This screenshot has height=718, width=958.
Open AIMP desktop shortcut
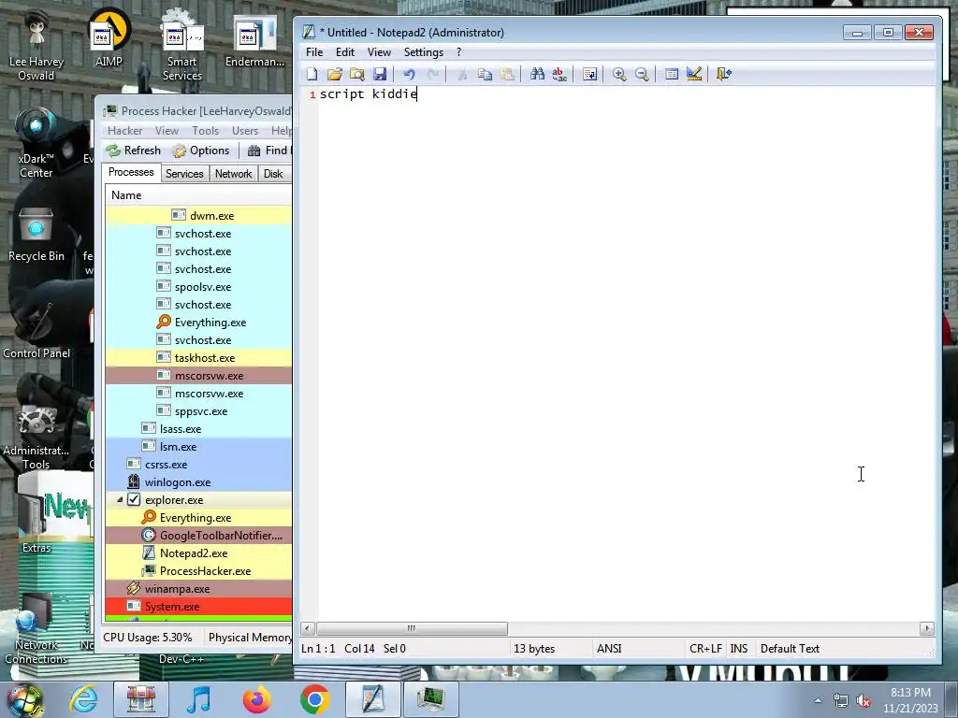(109, 37)
